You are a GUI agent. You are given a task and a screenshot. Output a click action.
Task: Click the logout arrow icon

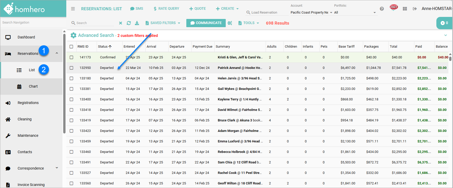[x=415, y=9]
